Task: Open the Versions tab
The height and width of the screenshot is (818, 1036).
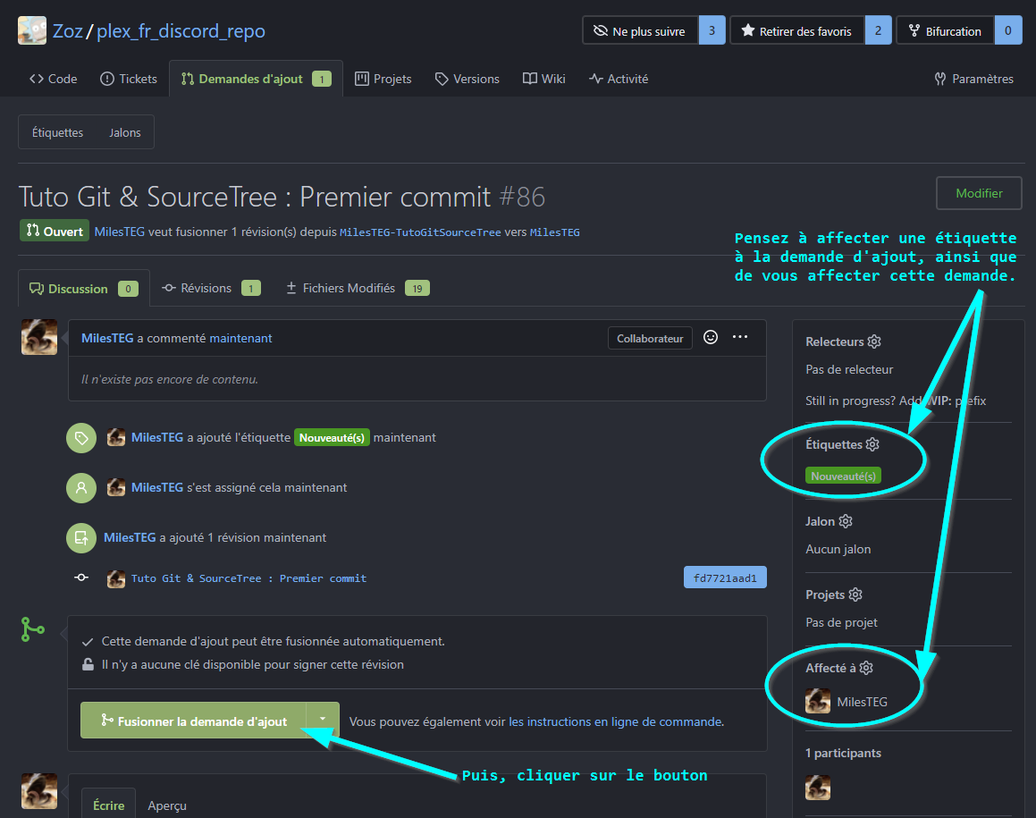Action: pyautogui.click(x=467, y=79)
